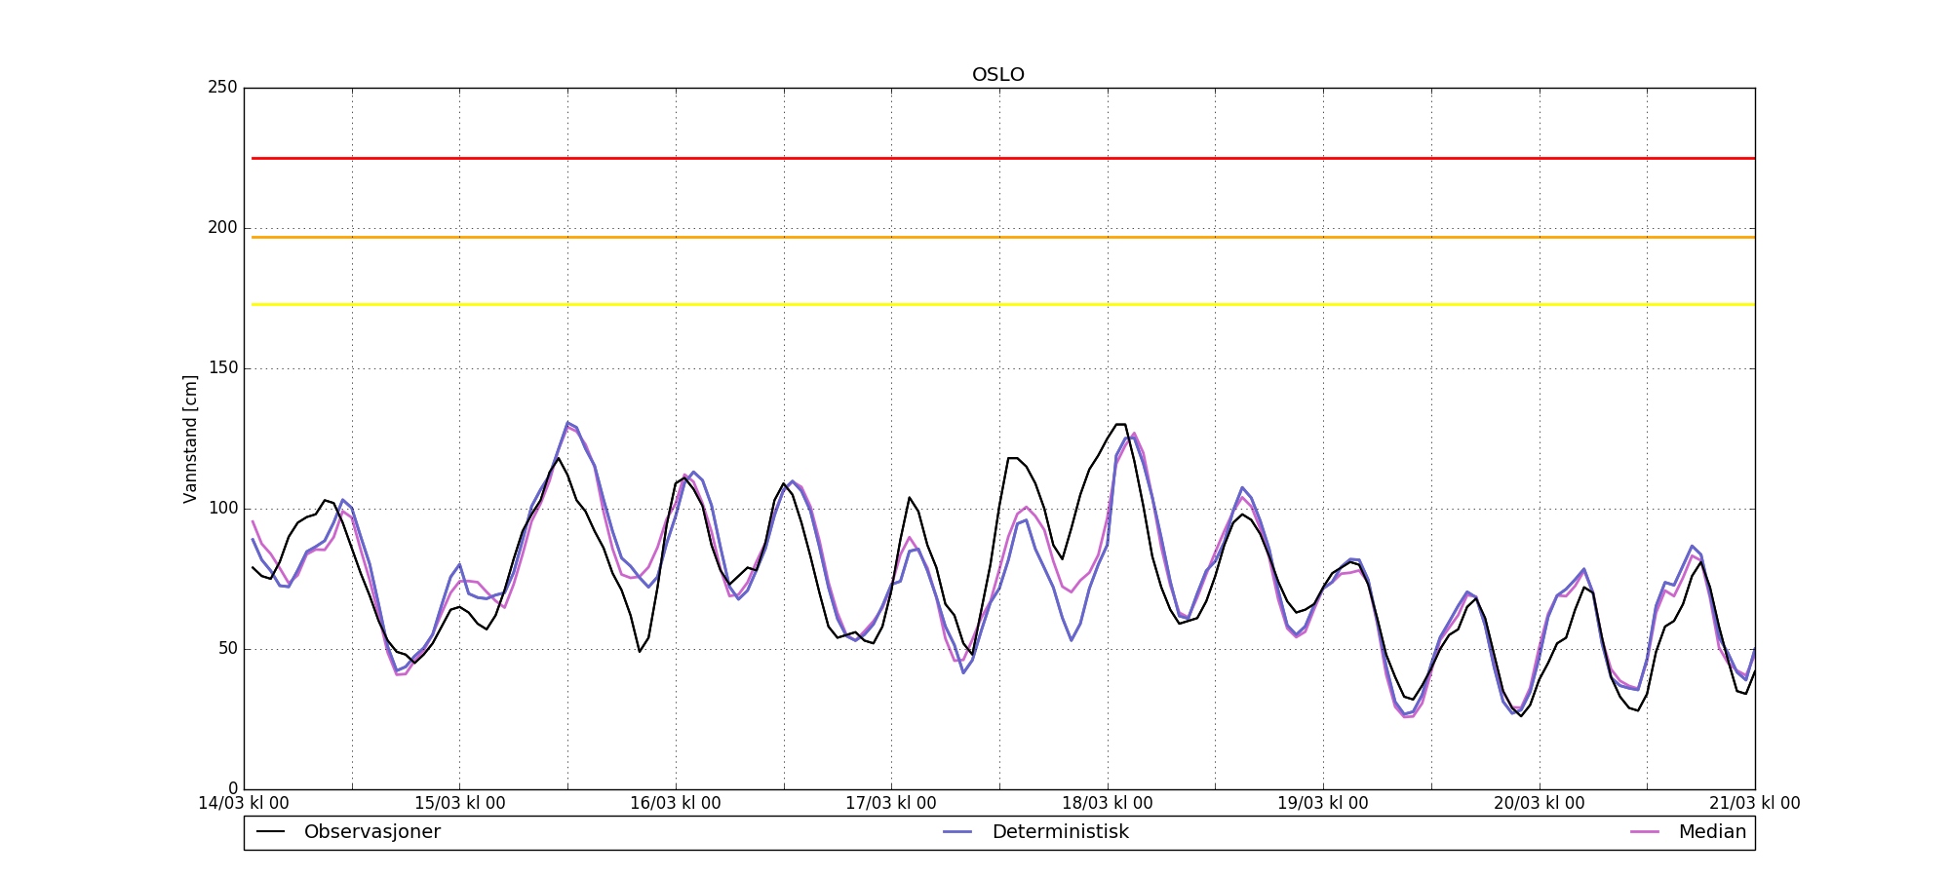Click the Vannstand [cm] axis label

[x=190, y=439]
